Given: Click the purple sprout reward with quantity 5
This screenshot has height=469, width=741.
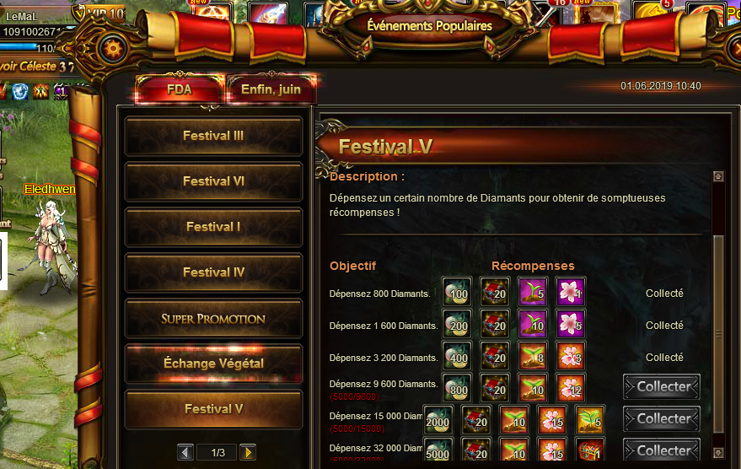Looking at the screenshot, I should [533, 292].
